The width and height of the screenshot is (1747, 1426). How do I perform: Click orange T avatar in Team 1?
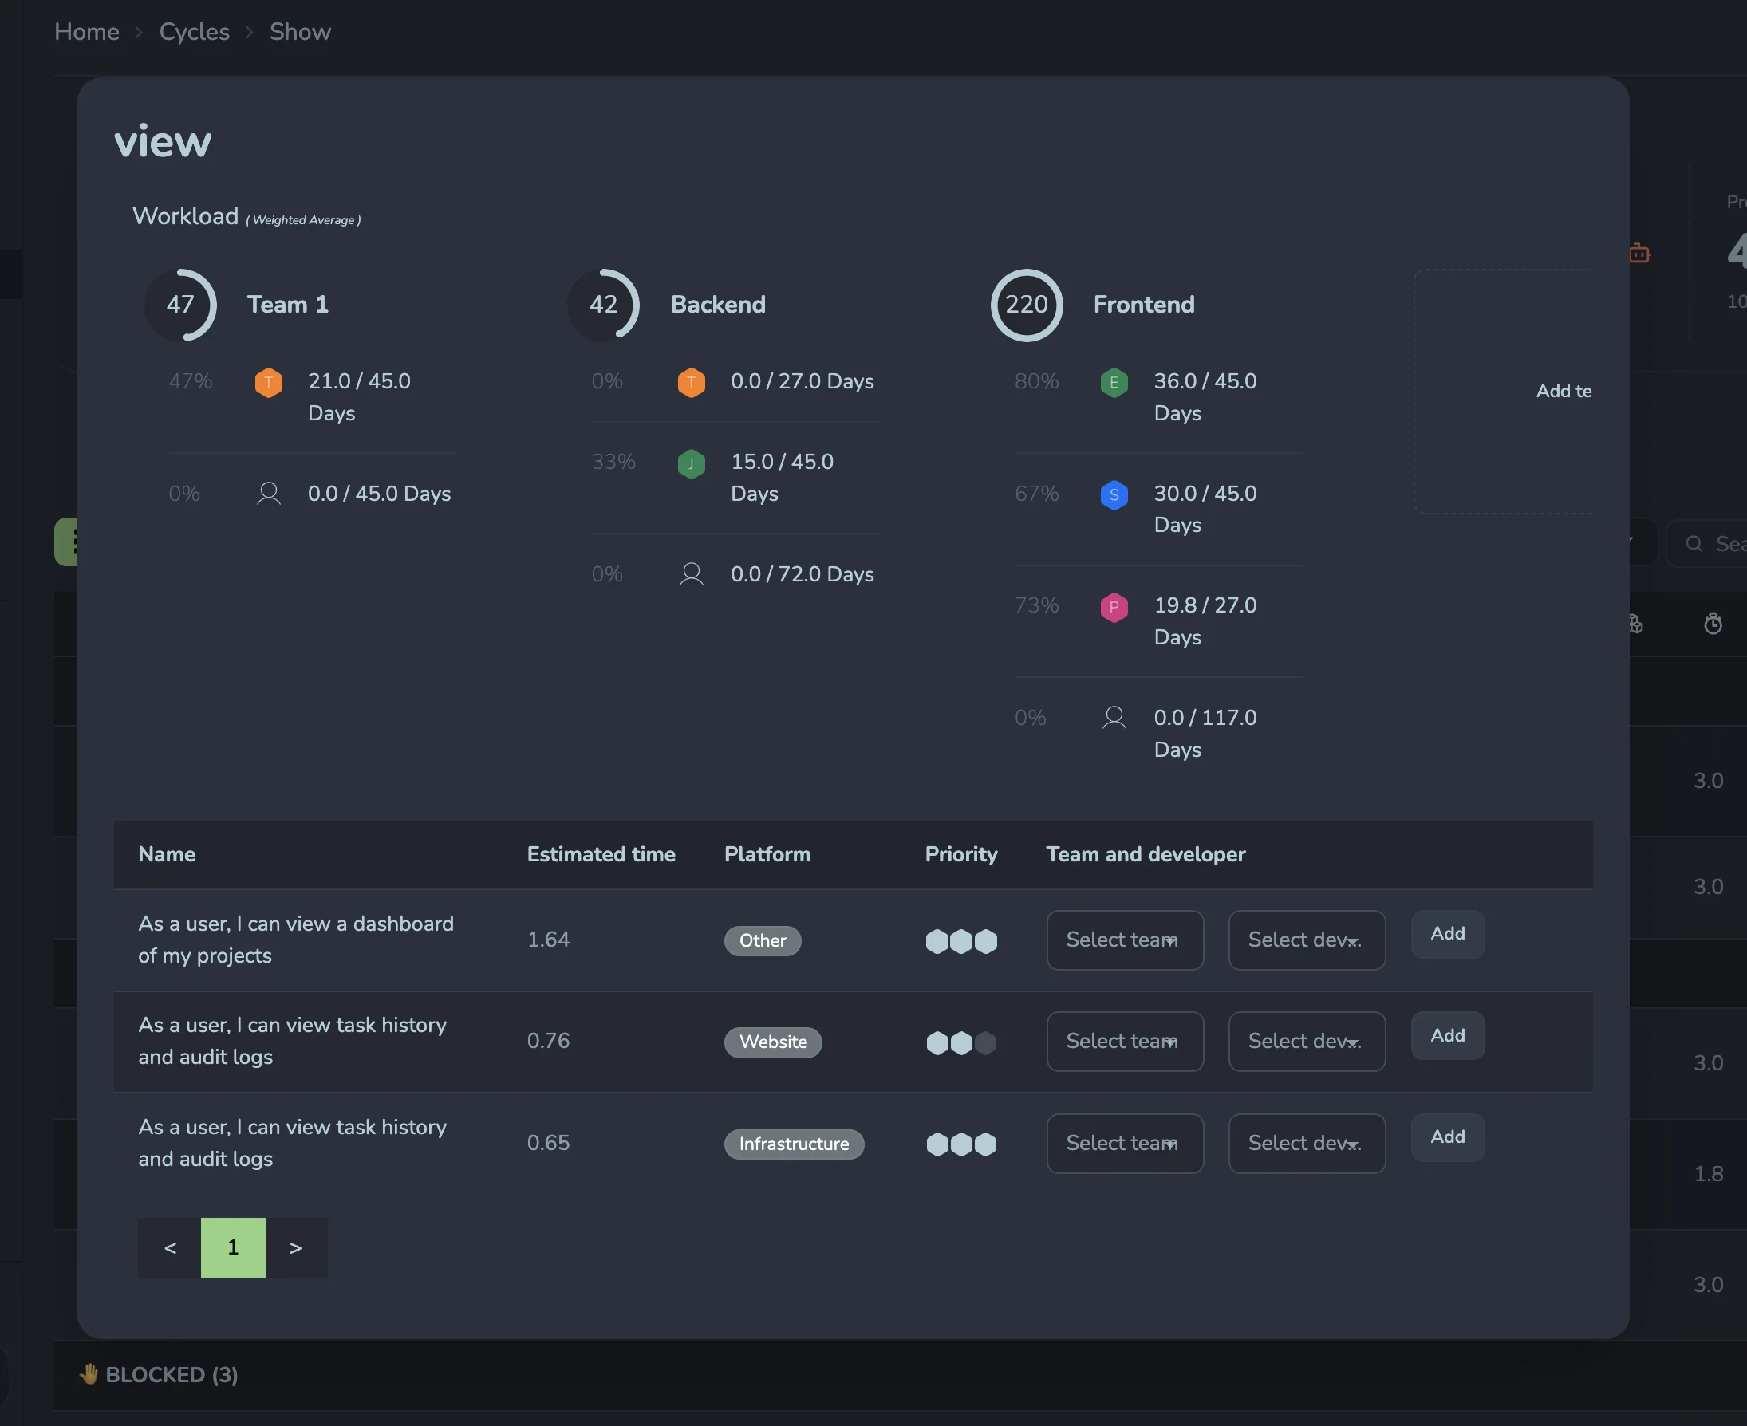coord(268,382)
